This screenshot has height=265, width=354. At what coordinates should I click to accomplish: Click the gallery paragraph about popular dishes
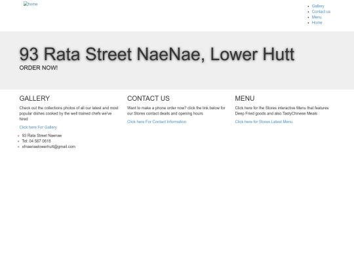(69, 113)
